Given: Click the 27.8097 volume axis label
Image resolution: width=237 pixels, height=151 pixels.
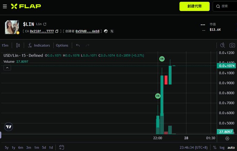Looking at the screenshot, I should (225, 132).
